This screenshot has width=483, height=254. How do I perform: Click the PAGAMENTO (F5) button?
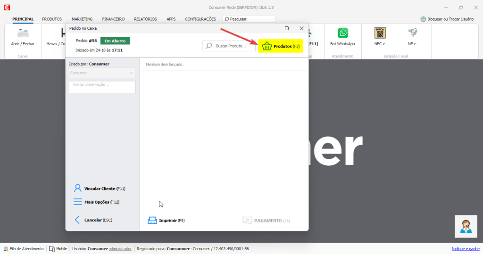pos(266,221)
